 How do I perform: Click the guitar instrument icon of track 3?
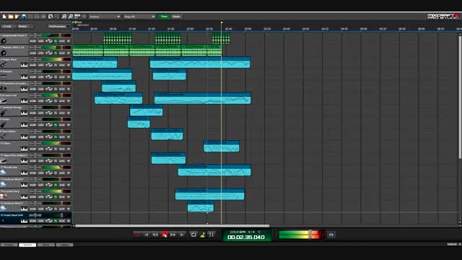coord(4,64)
